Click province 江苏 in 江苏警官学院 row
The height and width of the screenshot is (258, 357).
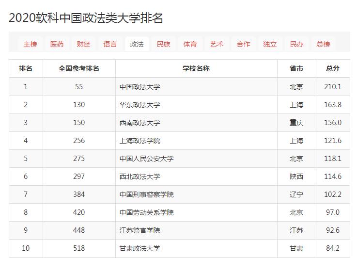pyautogui.click(x=296, y=230)
